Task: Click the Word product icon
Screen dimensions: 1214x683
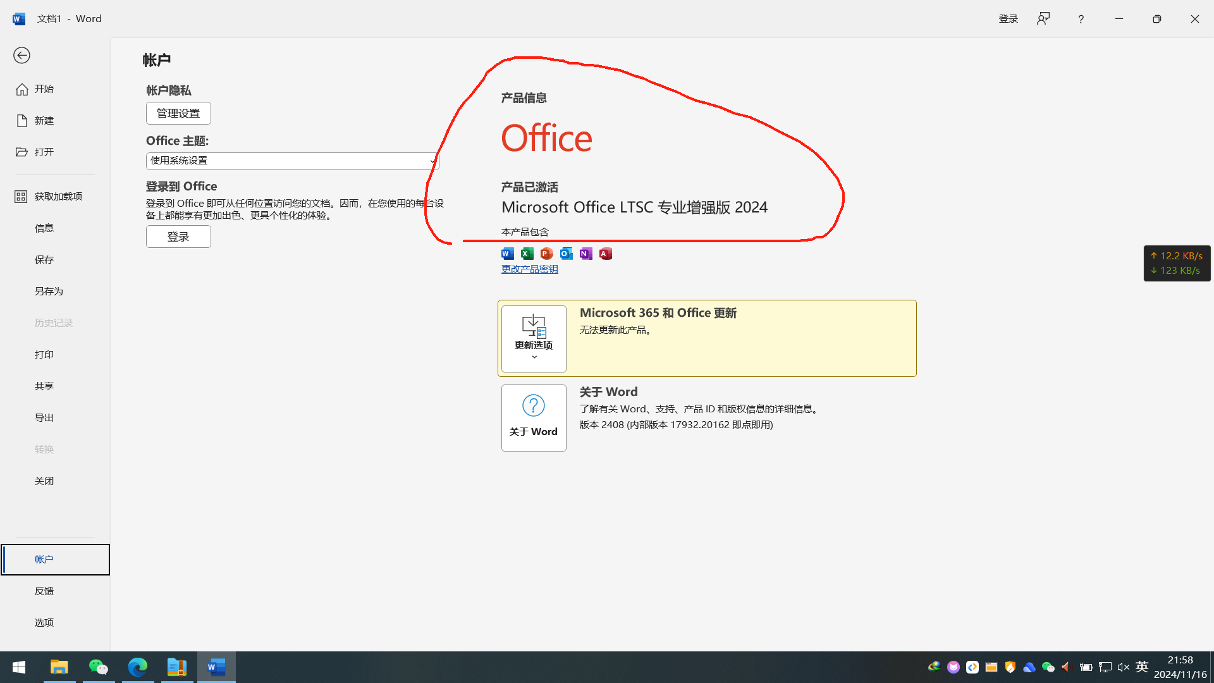Action: (x=508, y=254)
